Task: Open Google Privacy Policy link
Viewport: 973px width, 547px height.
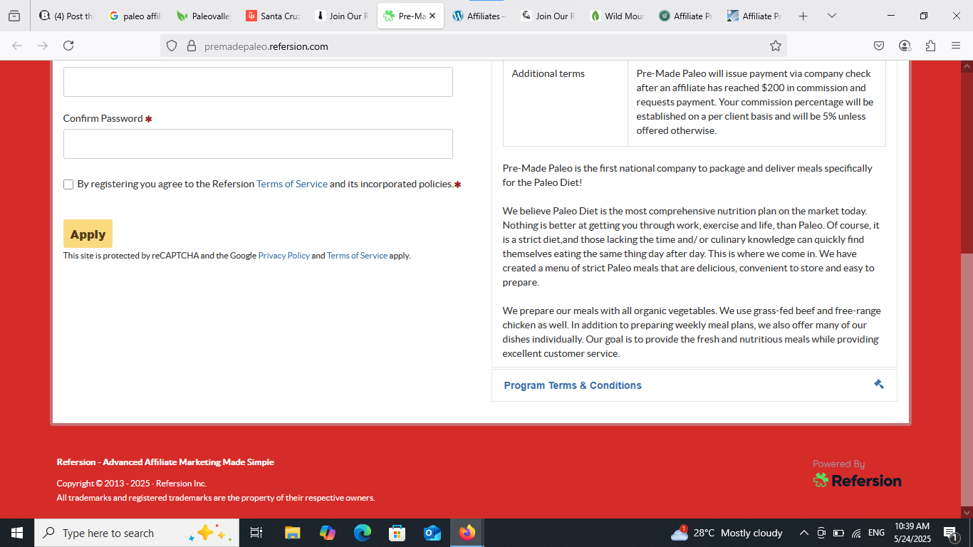Action: point(283,256)
